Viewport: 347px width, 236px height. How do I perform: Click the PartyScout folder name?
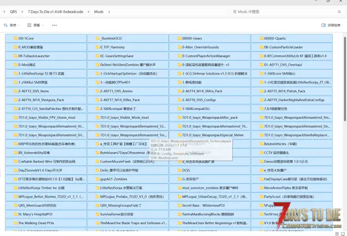coord(289,197)
